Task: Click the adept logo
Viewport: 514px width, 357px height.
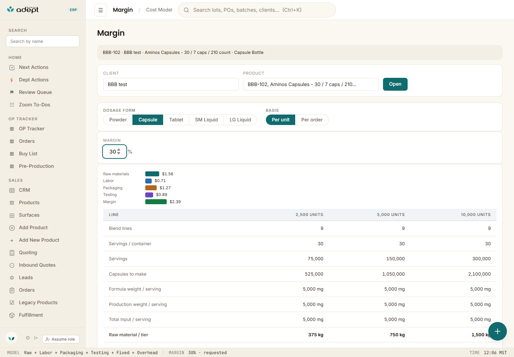Action: (23, 10)
